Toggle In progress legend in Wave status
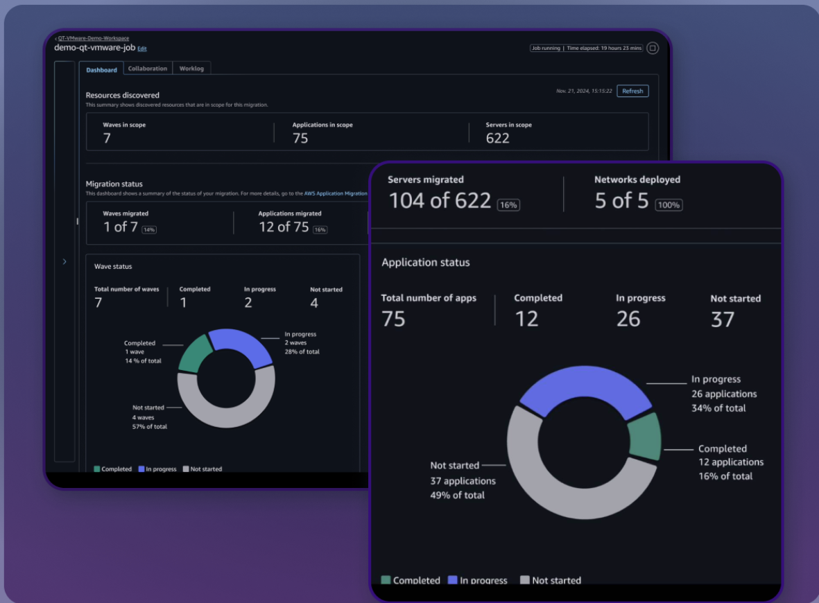The image size is (819, 603). 141,469
